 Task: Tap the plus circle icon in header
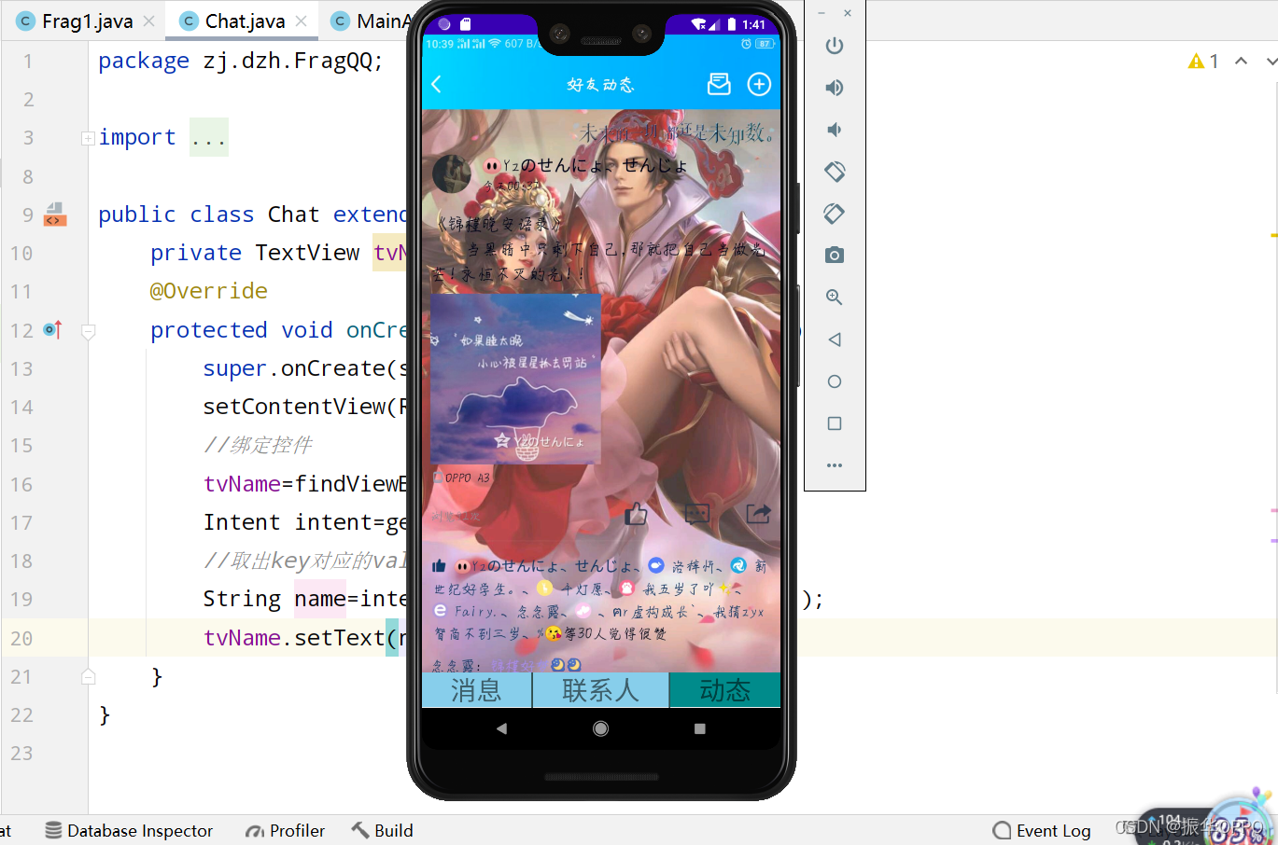pyautogui.click(x=760, y=85)
